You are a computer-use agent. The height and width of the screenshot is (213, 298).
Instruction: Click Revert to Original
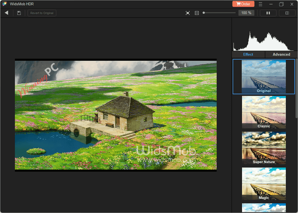pyautogui.click(x=42, y=13)
